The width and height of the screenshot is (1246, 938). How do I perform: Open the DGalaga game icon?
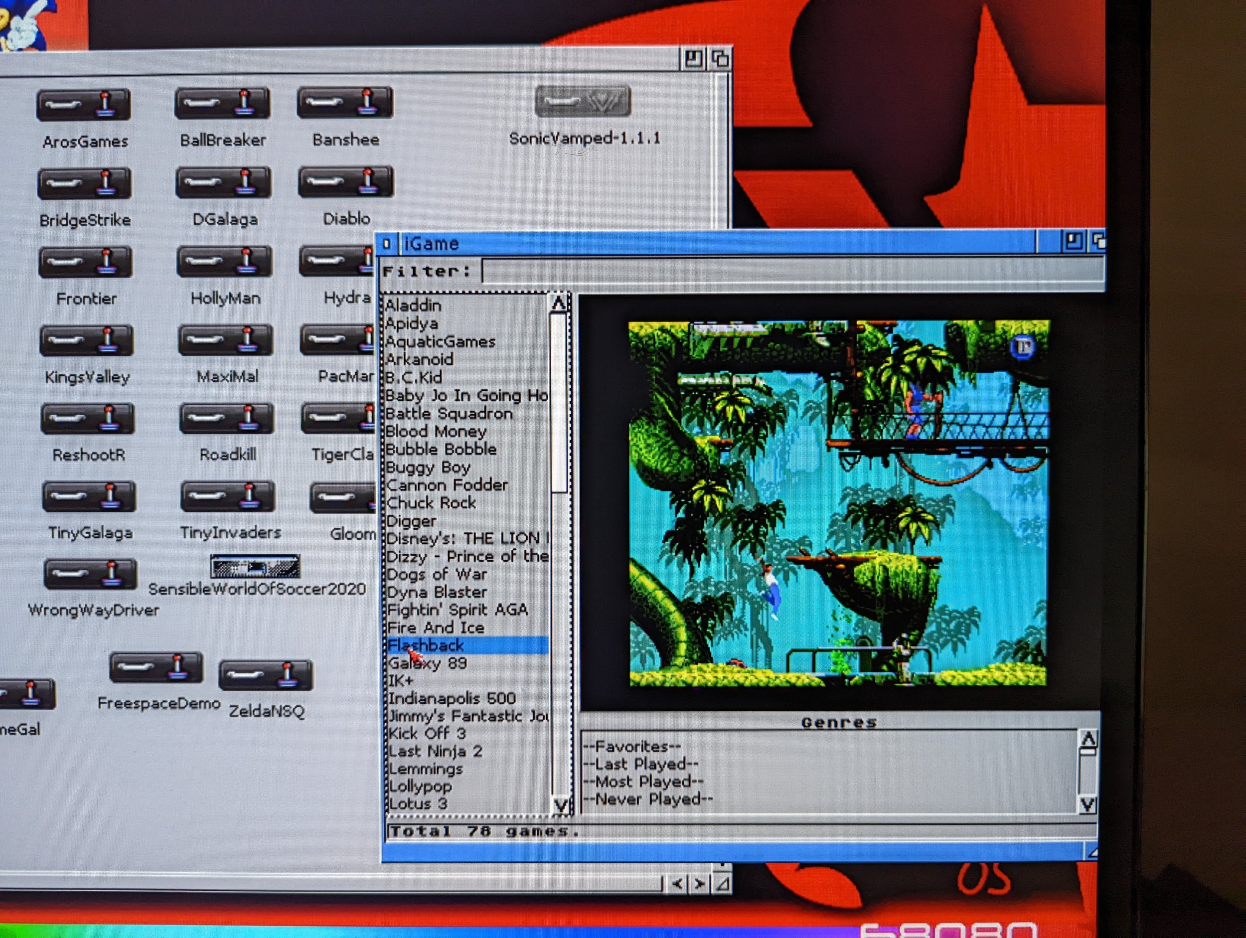tap(223, 182)
